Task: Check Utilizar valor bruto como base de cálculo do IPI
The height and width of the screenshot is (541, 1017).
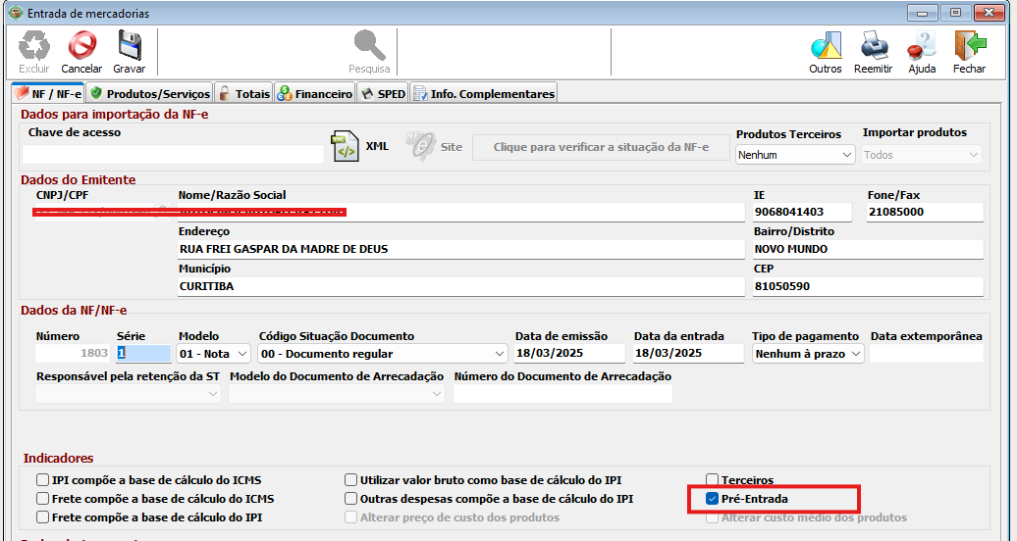Action: pyautogui.click(x=351, y=480)
